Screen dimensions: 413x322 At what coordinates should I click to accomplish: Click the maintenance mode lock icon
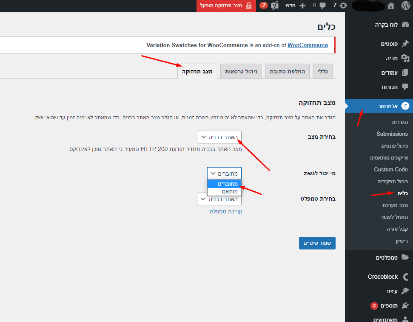[x=249, y=6]
